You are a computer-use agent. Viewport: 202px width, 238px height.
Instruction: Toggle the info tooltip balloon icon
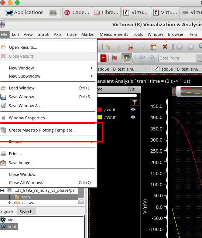(127, 58)
